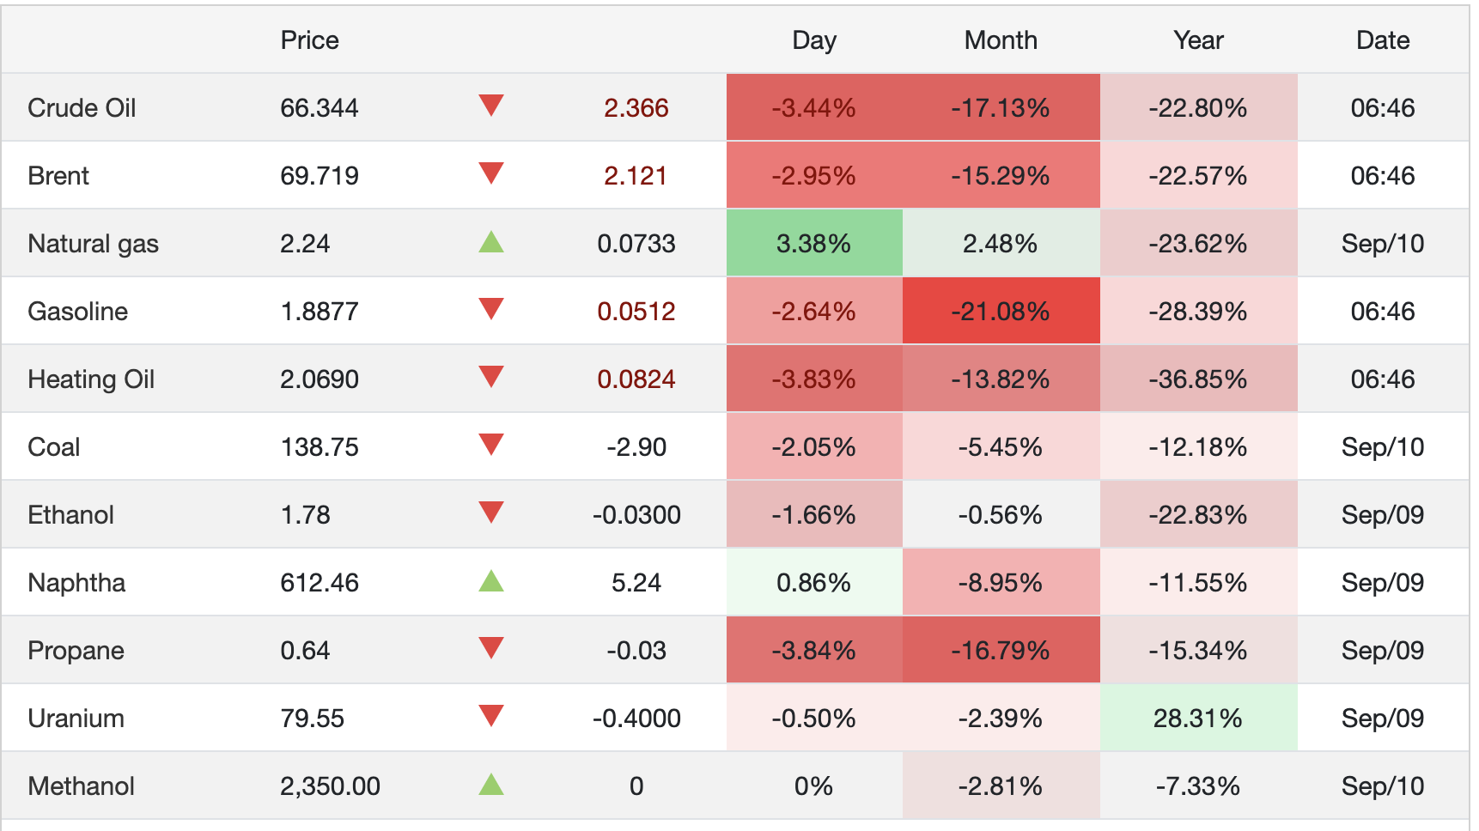The height and width of the screenshot is (831, 1479).
Task: Open the Methanol commodity link
Action: (x=81, y=786)
